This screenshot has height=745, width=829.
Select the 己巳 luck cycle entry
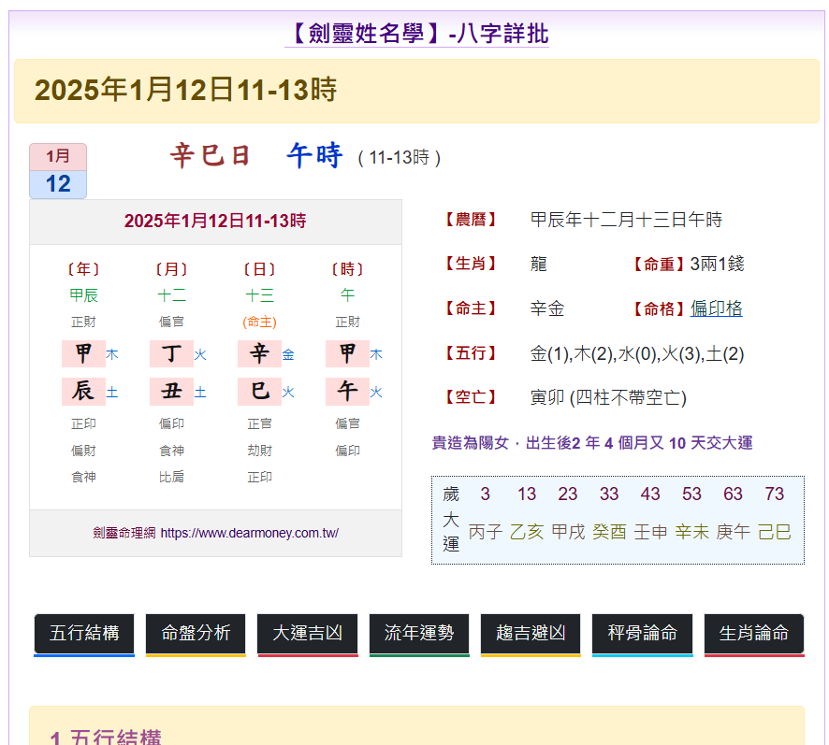coord(774,532)
